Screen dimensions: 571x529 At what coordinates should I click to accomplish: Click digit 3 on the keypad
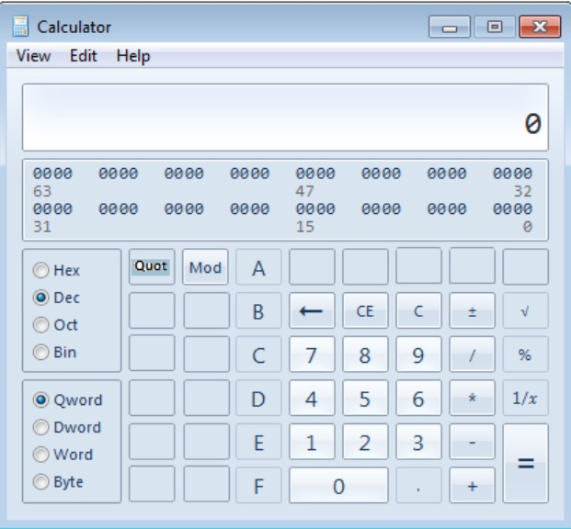point(418,442)
